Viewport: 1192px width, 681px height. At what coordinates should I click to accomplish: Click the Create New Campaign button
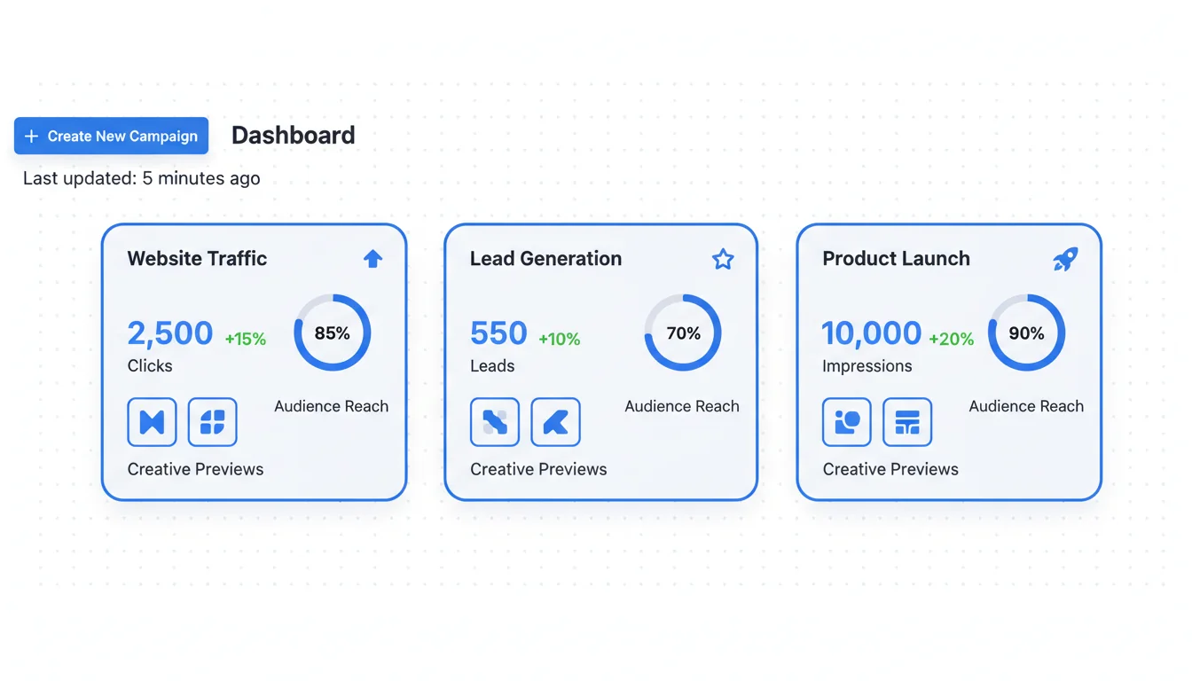coord(112,136)
